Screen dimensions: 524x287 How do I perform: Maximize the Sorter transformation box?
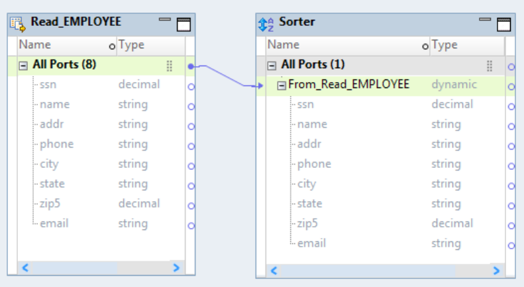[504, 24]
